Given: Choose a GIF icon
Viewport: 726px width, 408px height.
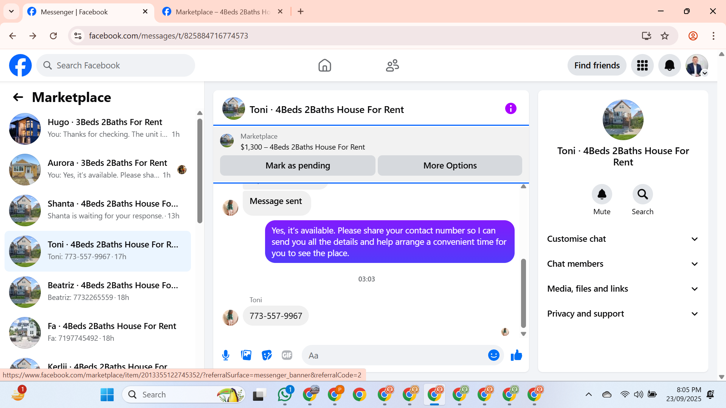Looking at the screenshot, I should point(287,355).
